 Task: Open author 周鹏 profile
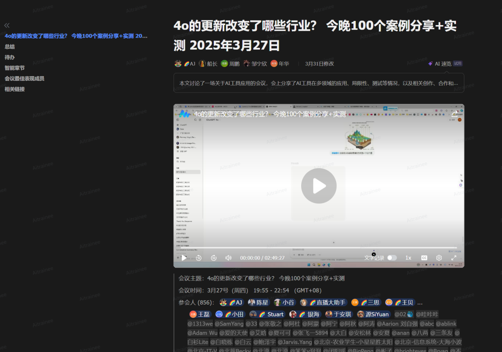(x=230, y=64)
